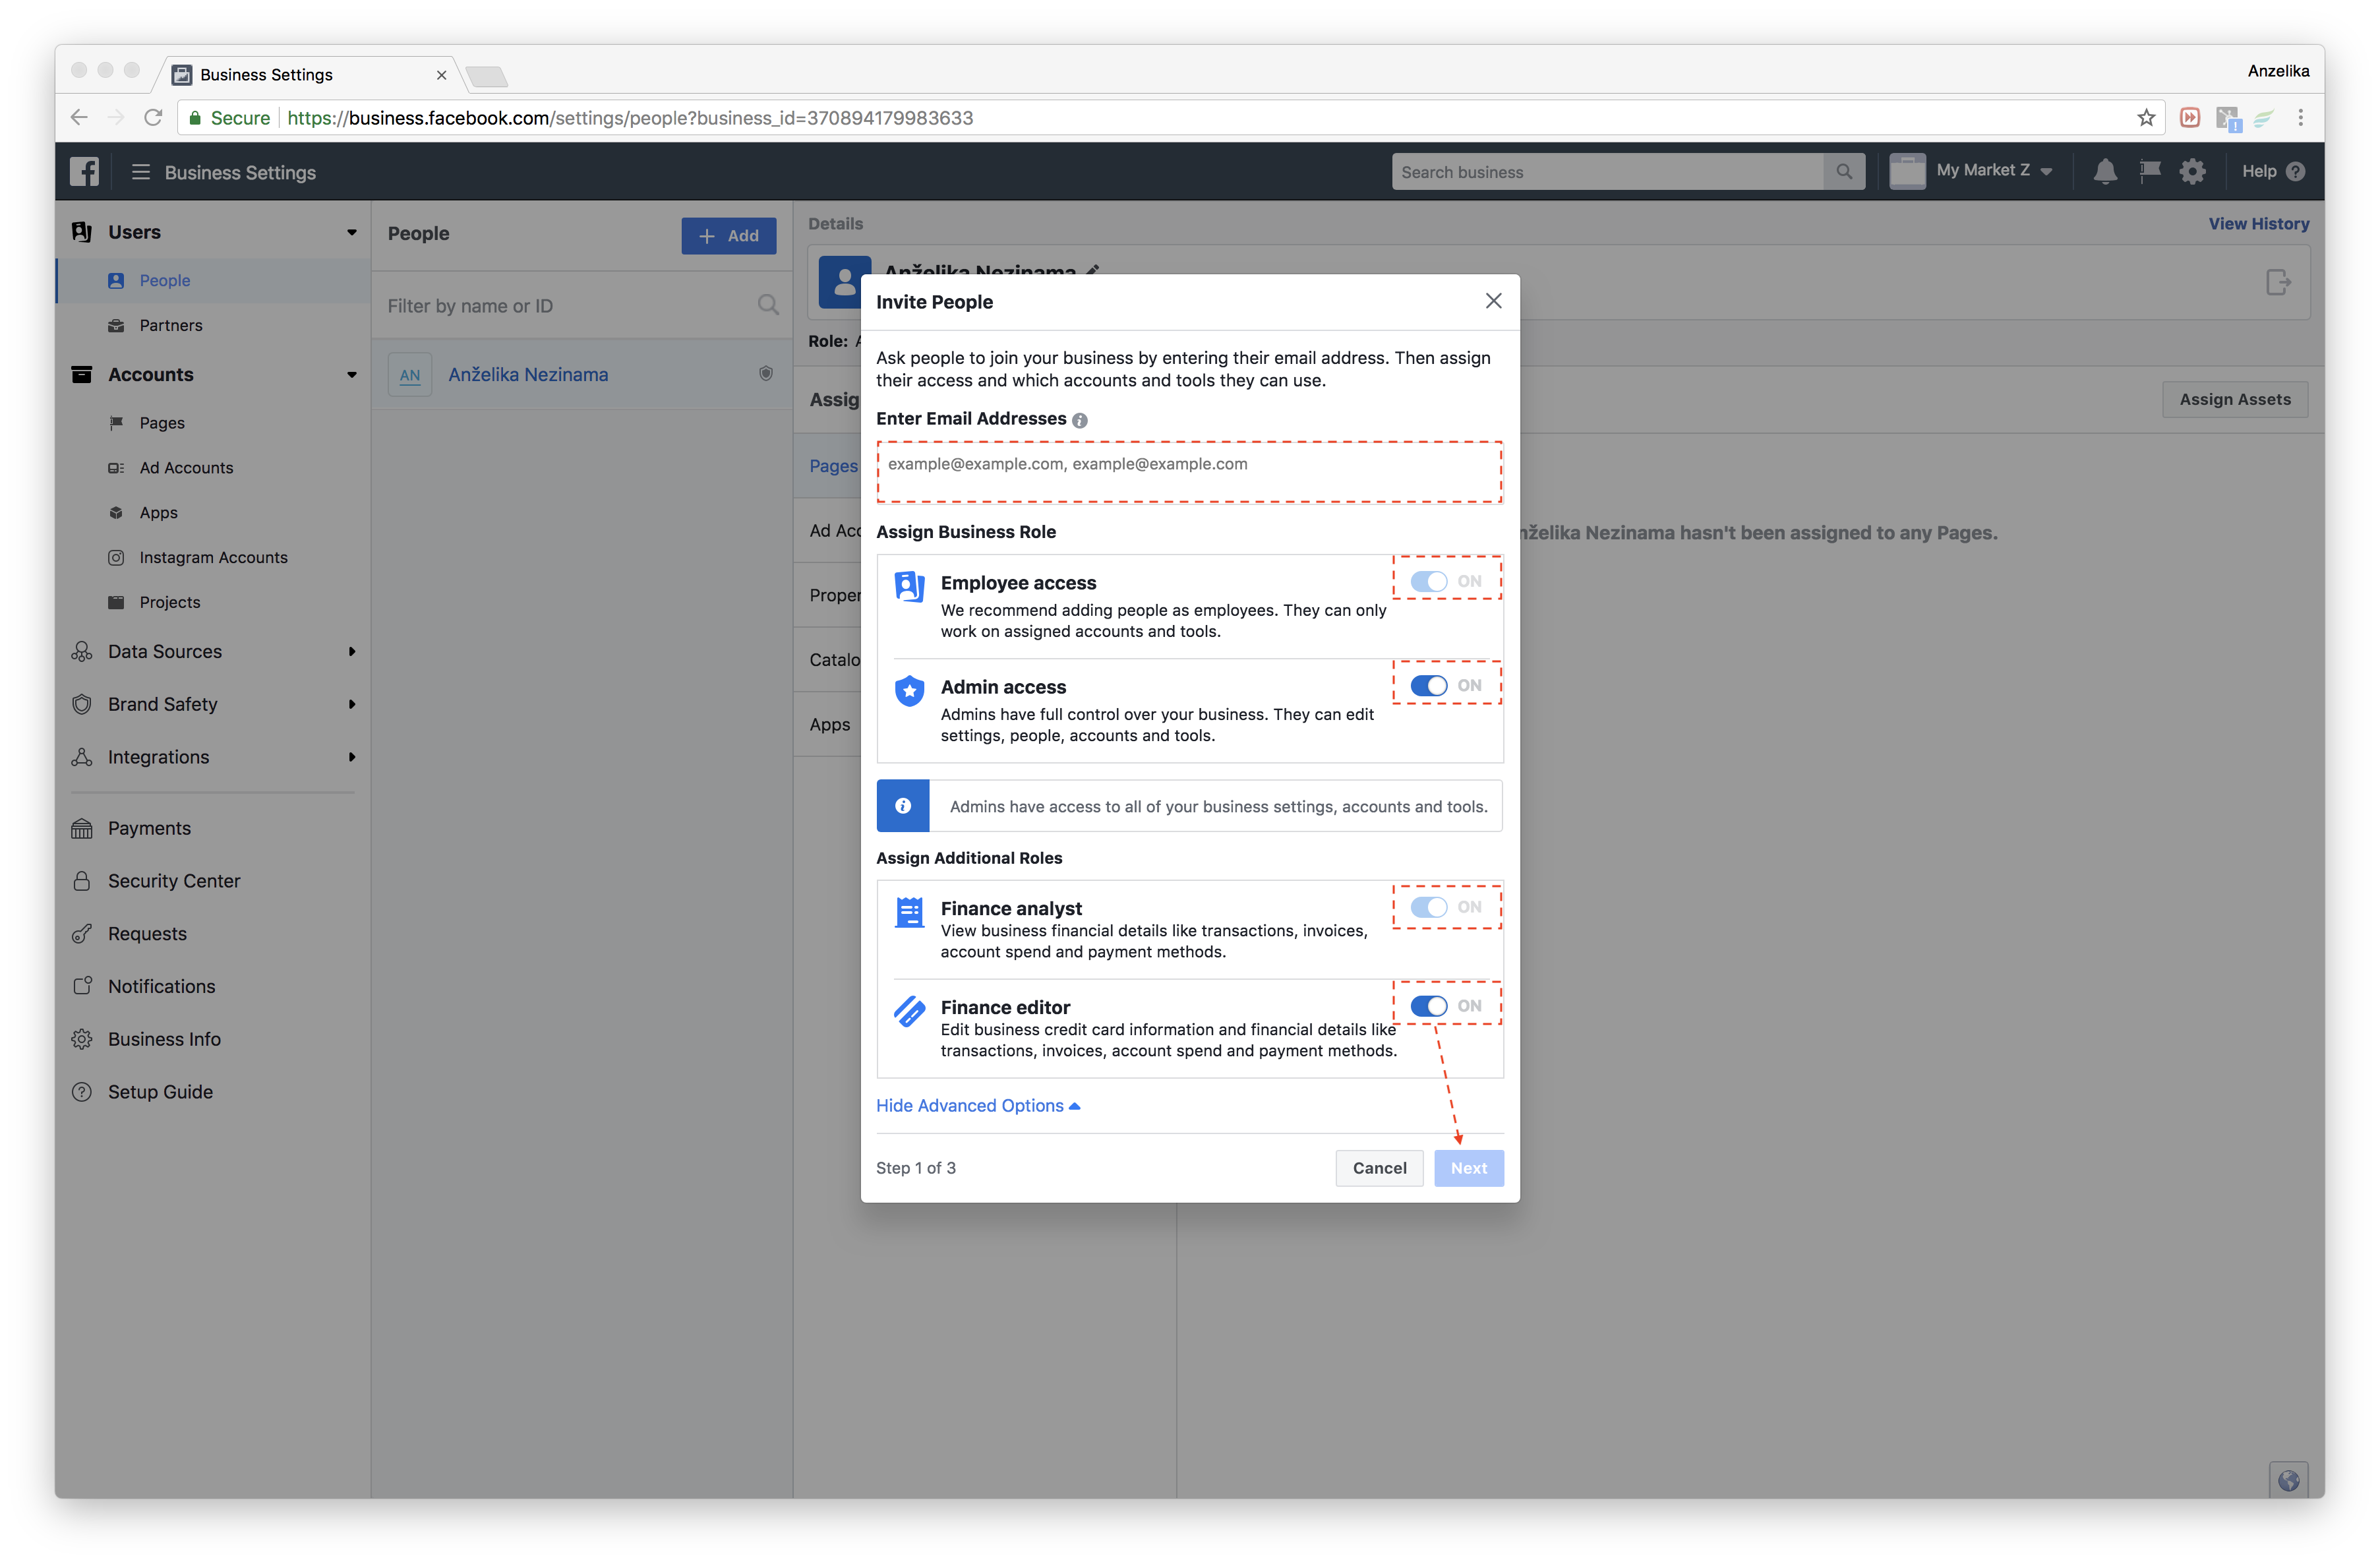The width and height of the screenshot is (2380, 1564).
Task: Expand the Integrations section
Action: (x=351, y=757)
